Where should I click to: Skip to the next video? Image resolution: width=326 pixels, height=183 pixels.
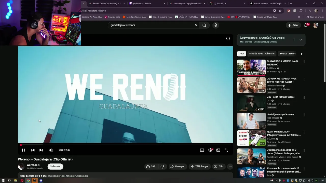(x=41, y=150)
